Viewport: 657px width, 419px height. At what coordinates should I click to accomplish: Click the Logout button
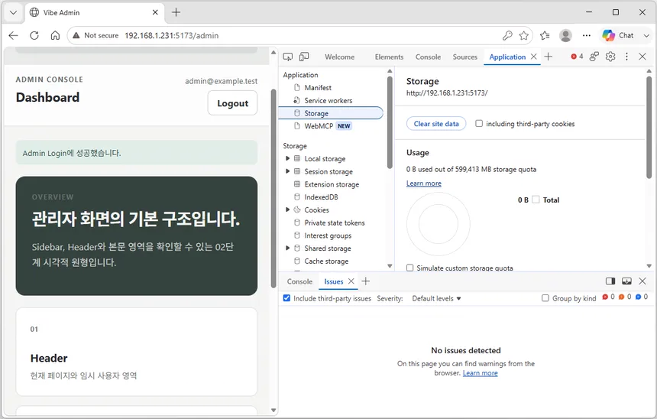[232, 103]
